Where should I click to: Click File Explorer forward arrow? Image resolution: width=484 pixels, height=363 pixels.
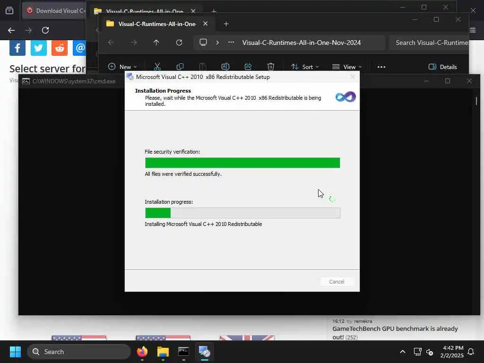coord(134,43)
